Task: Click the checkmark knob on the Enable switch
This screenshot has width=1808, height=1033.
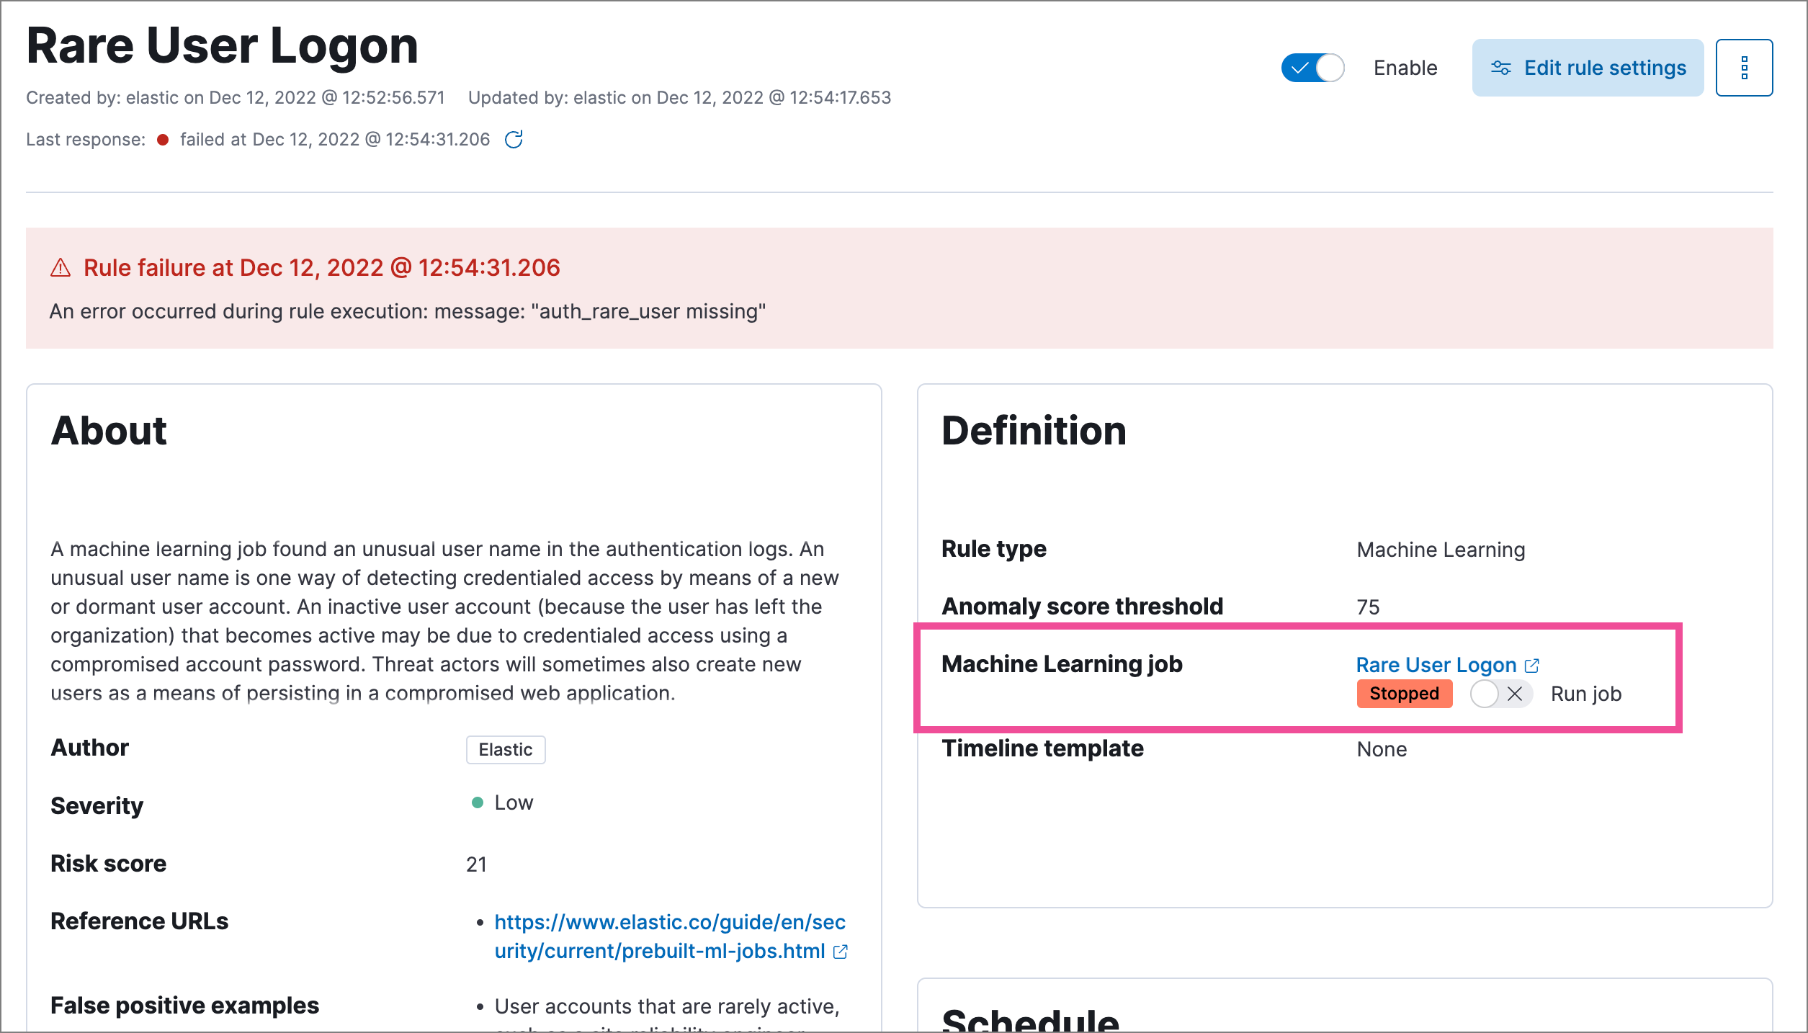Action: click(1300, 67)
